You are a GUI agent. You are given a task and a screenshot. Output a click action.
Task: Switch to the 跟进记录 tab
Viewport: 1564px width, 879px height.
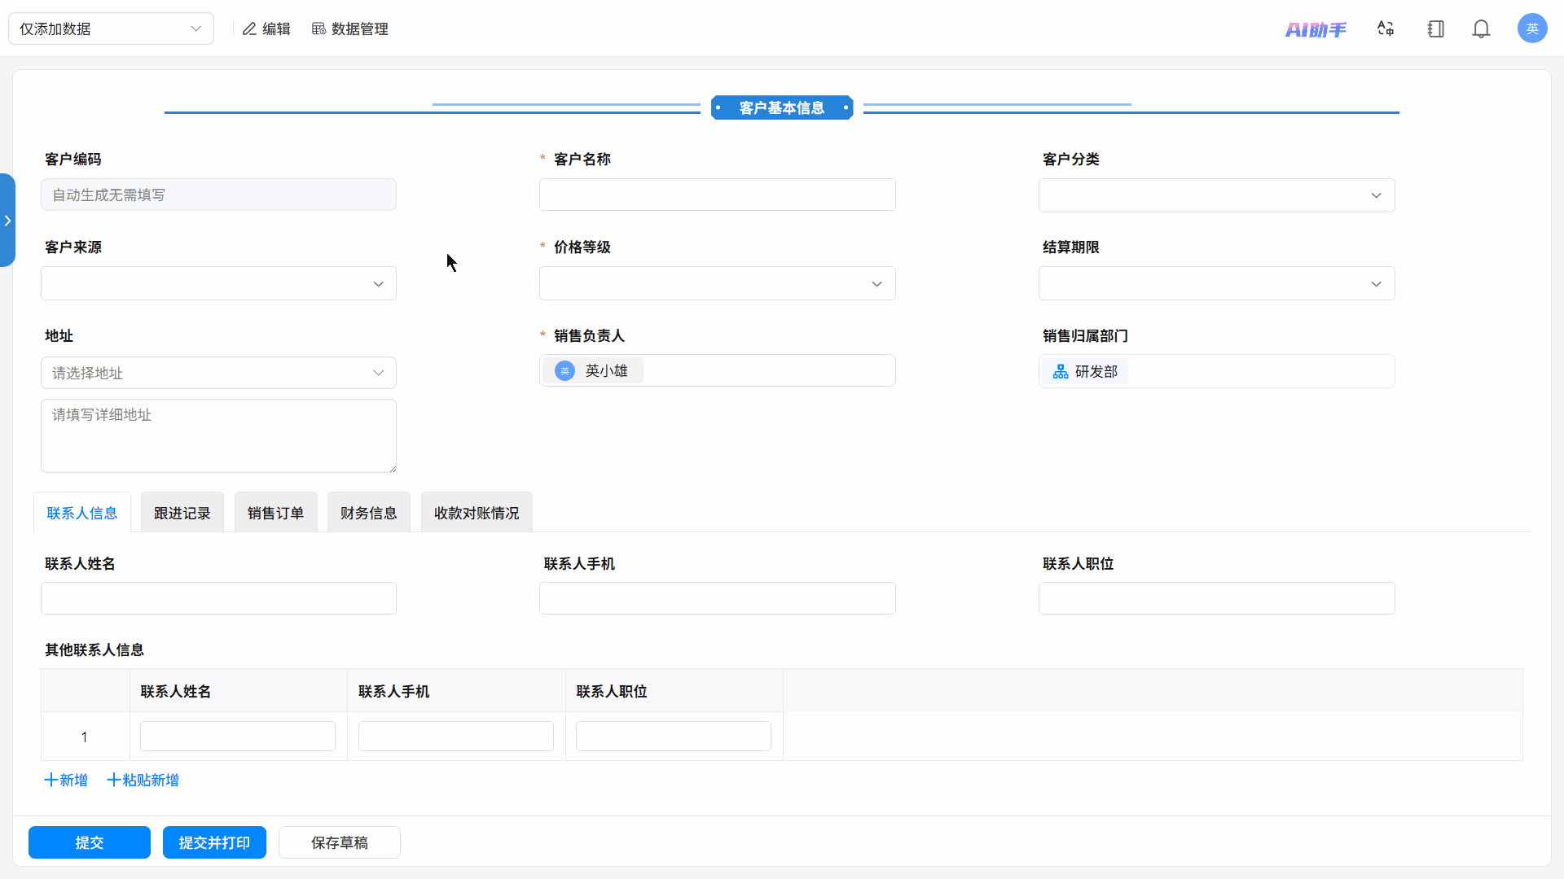pyautogui.click(x=182, y=513)
